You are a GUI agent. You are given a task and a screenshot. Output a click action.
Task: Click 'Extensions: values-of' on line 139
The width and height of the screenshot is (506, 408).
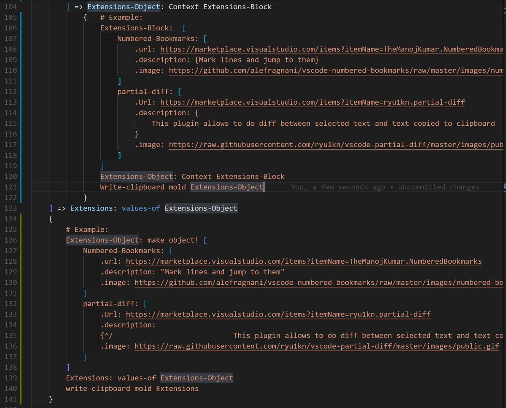111,378
